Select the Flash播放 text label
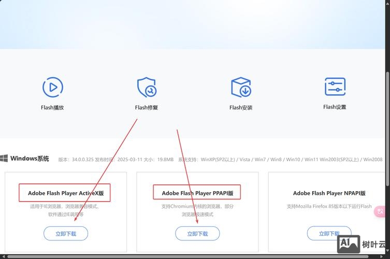The width and height of the screenshot is (390, 259). pyautogui.click(x=52, y=108)
